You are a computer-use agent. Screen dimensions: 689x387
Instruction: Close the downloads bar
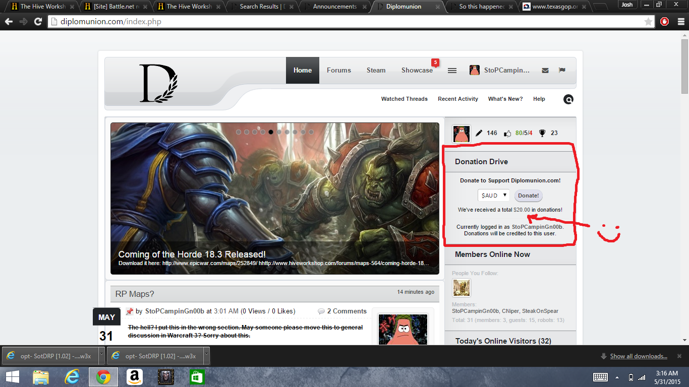[679, 356]
